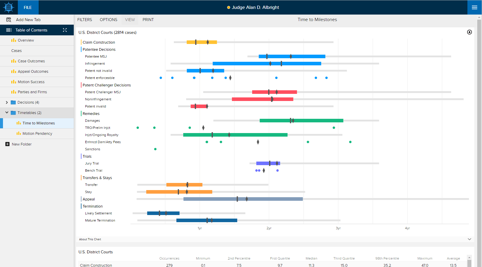Expand the About This Chart section
The width and height of the screenshot is (482, 267).
pyautogui.click(x=470, y=239)
